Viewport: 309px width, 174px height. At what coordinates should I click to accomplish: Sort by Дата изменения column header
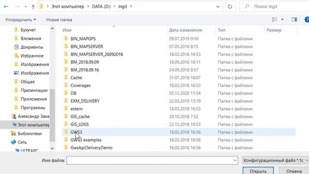point(185,30)
